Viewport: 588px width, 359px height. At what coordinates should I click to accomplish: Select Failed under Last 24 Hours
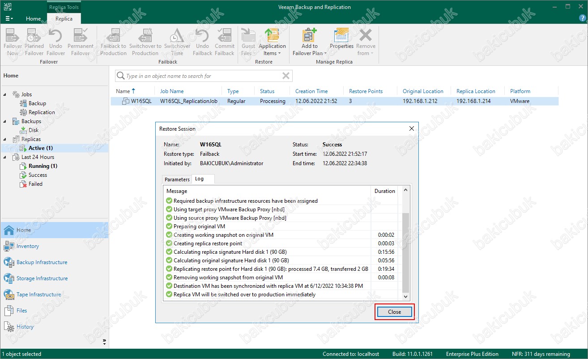click(35, 184)
